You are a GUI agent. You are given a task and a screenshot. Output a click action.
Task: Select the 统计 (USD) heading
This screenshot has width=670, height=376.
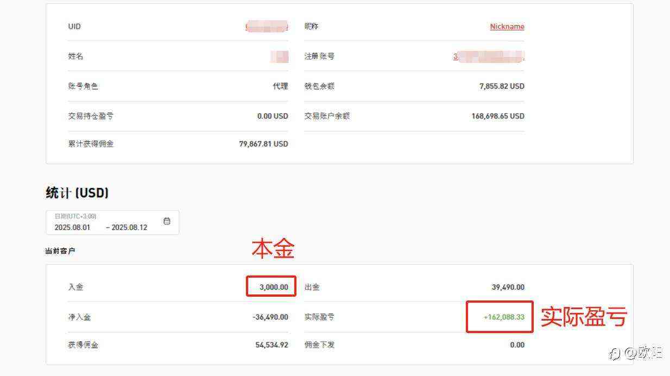[77, 193]
